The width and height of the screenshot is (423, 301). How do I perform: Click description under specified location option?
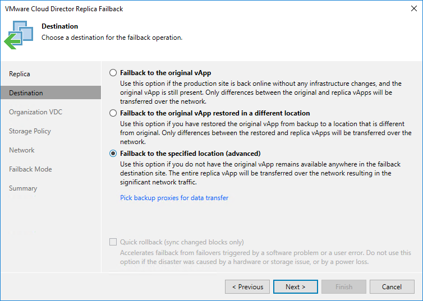coord(260,173)
